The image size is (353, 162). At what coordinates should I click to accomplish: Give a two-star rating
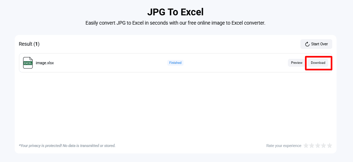[x=312, y=146]
